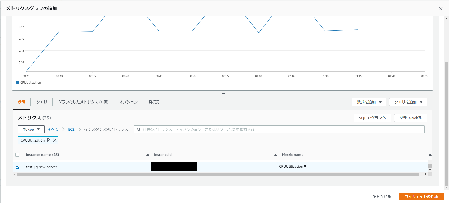This screenshot has width=449, height=203.
Task: Expand the クエリを追加 dropdown
Action: point(408,102)
